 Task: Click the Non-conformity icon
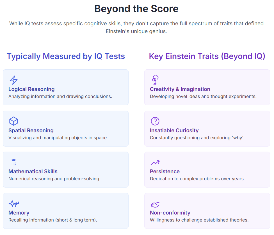pyautogui.click(x=155, y=204)
